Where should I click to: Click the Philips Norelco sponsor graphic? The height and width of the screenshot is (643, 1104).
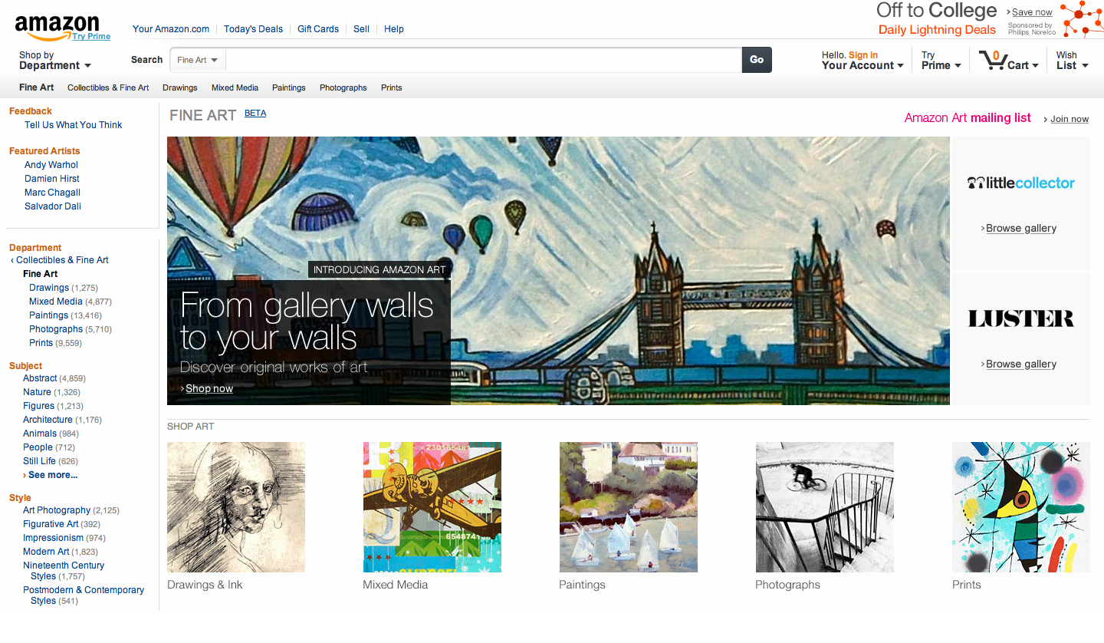click(x=1082, y=19)
